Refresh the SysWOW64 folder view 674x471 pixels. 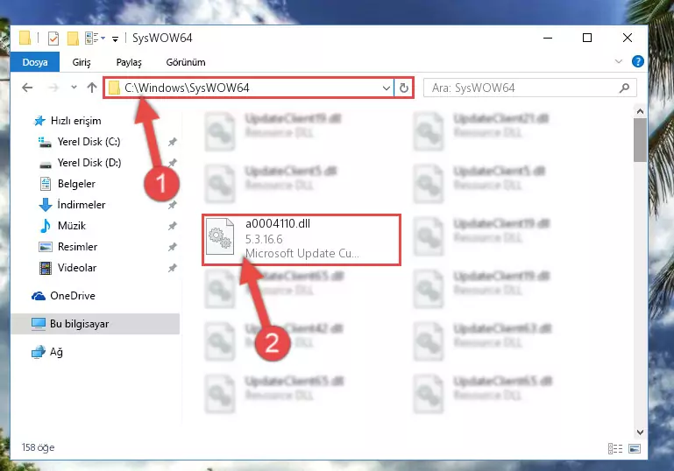point(404,88)
